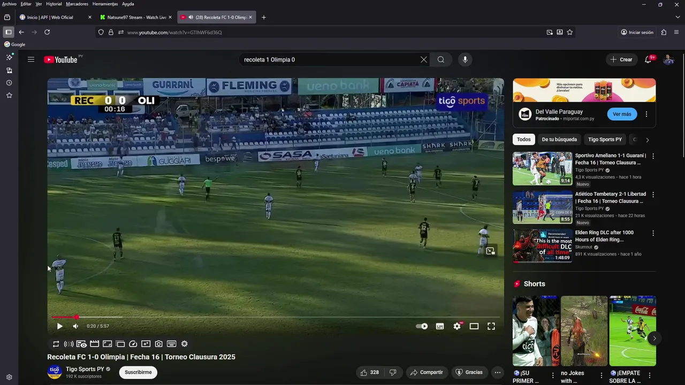Screen dimensions: 685x385
Task: Click the Compartir button
Action: [426, 372]
